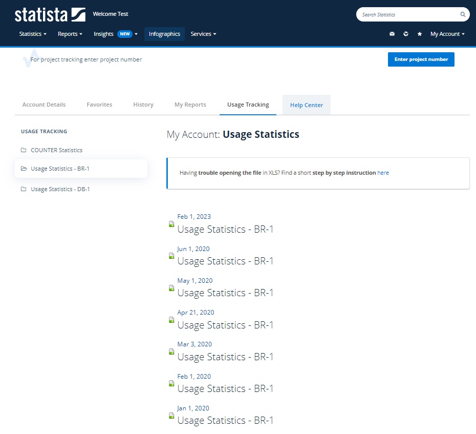Click the file icon for May 1, 2020
476x434 pixels.
[171, 288]
